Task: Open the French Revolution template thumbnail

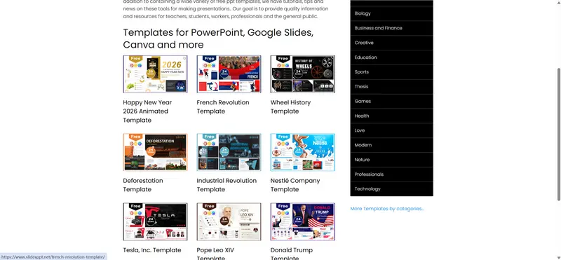Action: (x=229, y=74)
